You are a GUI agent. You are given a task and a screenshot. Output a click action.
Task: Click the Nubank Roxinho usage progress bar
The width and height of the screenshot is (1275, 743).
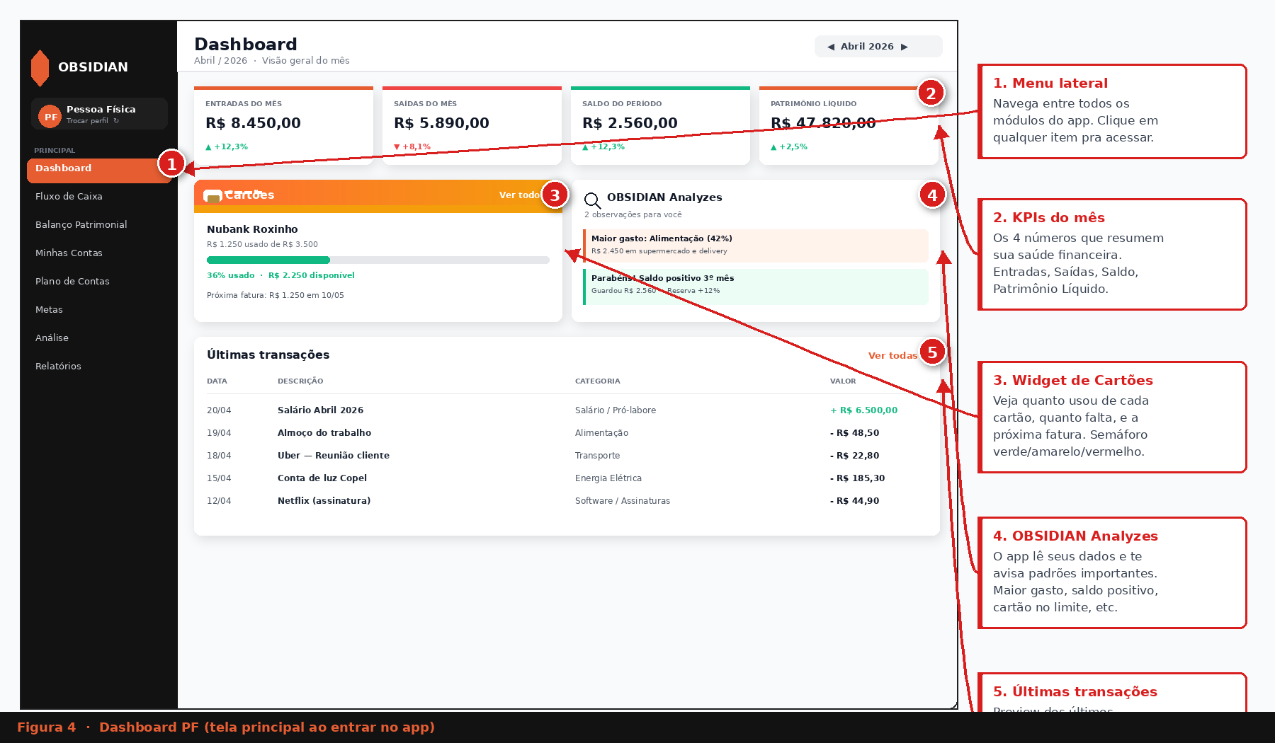click(378, 260)
